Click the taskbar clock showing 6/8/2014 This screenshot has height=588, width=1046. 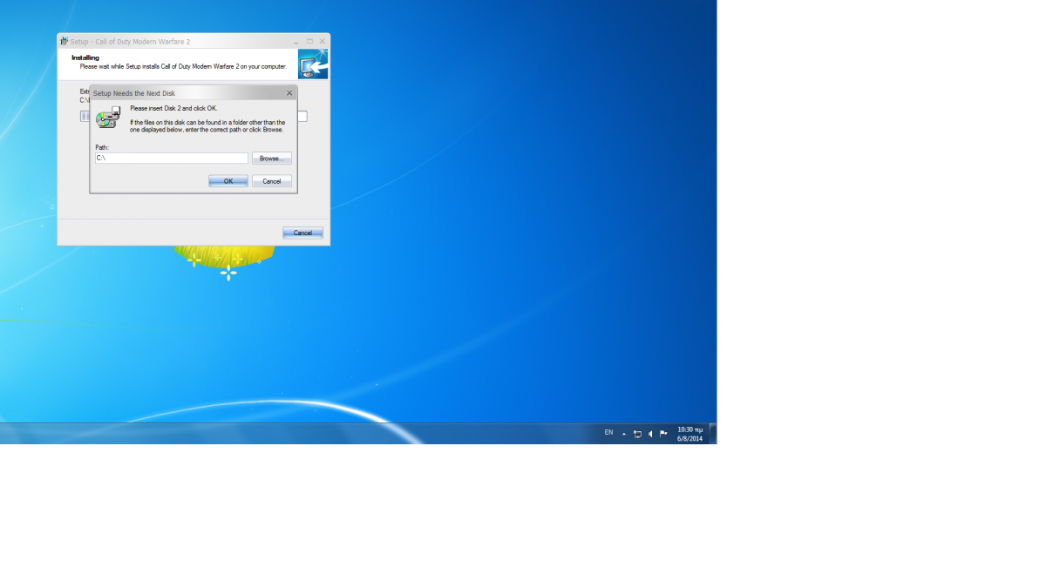(x=689, y=434)
